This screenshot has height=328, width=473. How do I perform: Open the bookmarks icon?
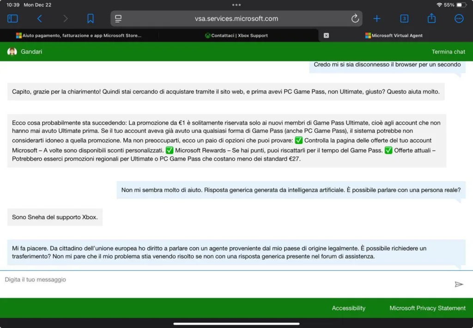pos(91,18)
